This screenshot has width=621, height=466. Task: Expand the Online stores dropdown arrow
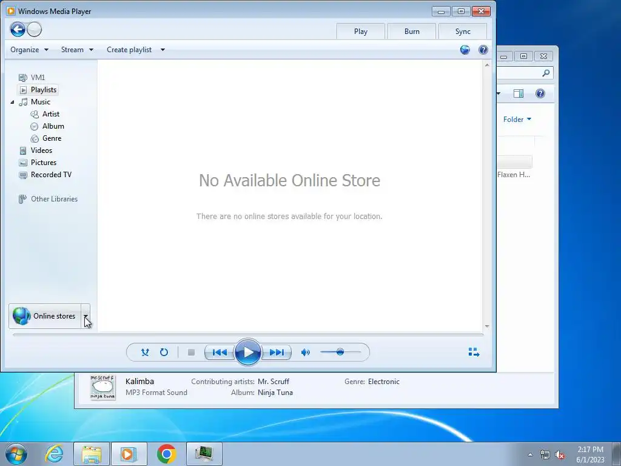pyautogui.click(x=86, y=316)
